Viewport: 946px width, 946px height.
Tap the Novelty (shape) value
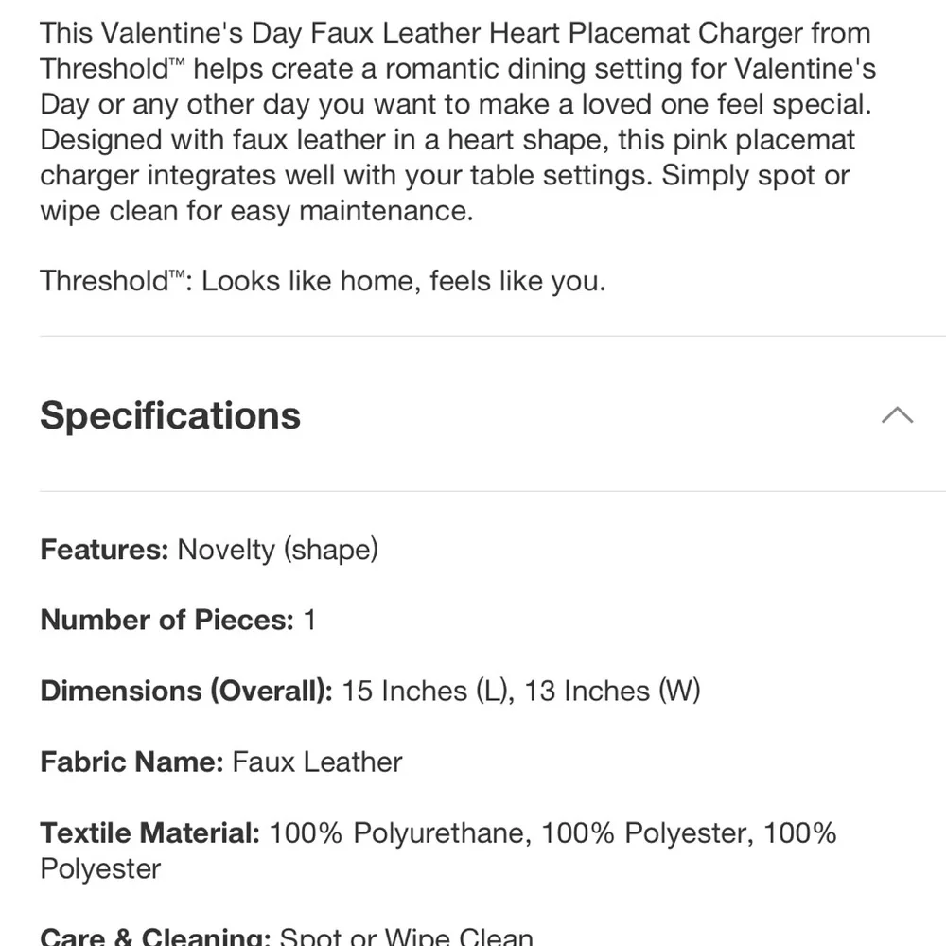[277, 550]
